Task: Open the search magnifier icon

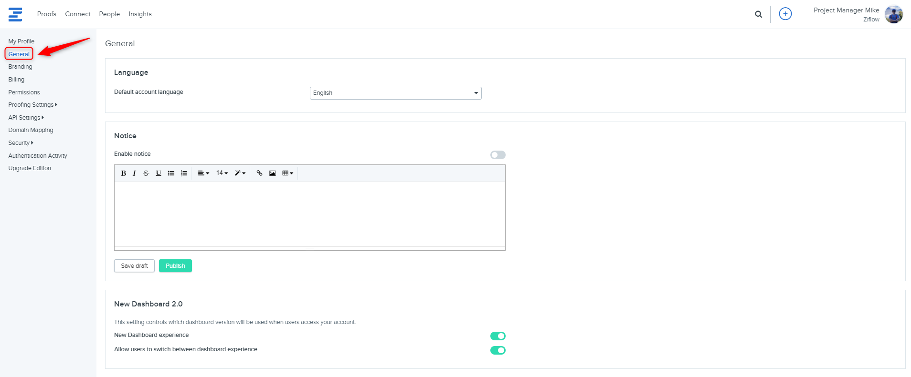Action: (758, 14)
